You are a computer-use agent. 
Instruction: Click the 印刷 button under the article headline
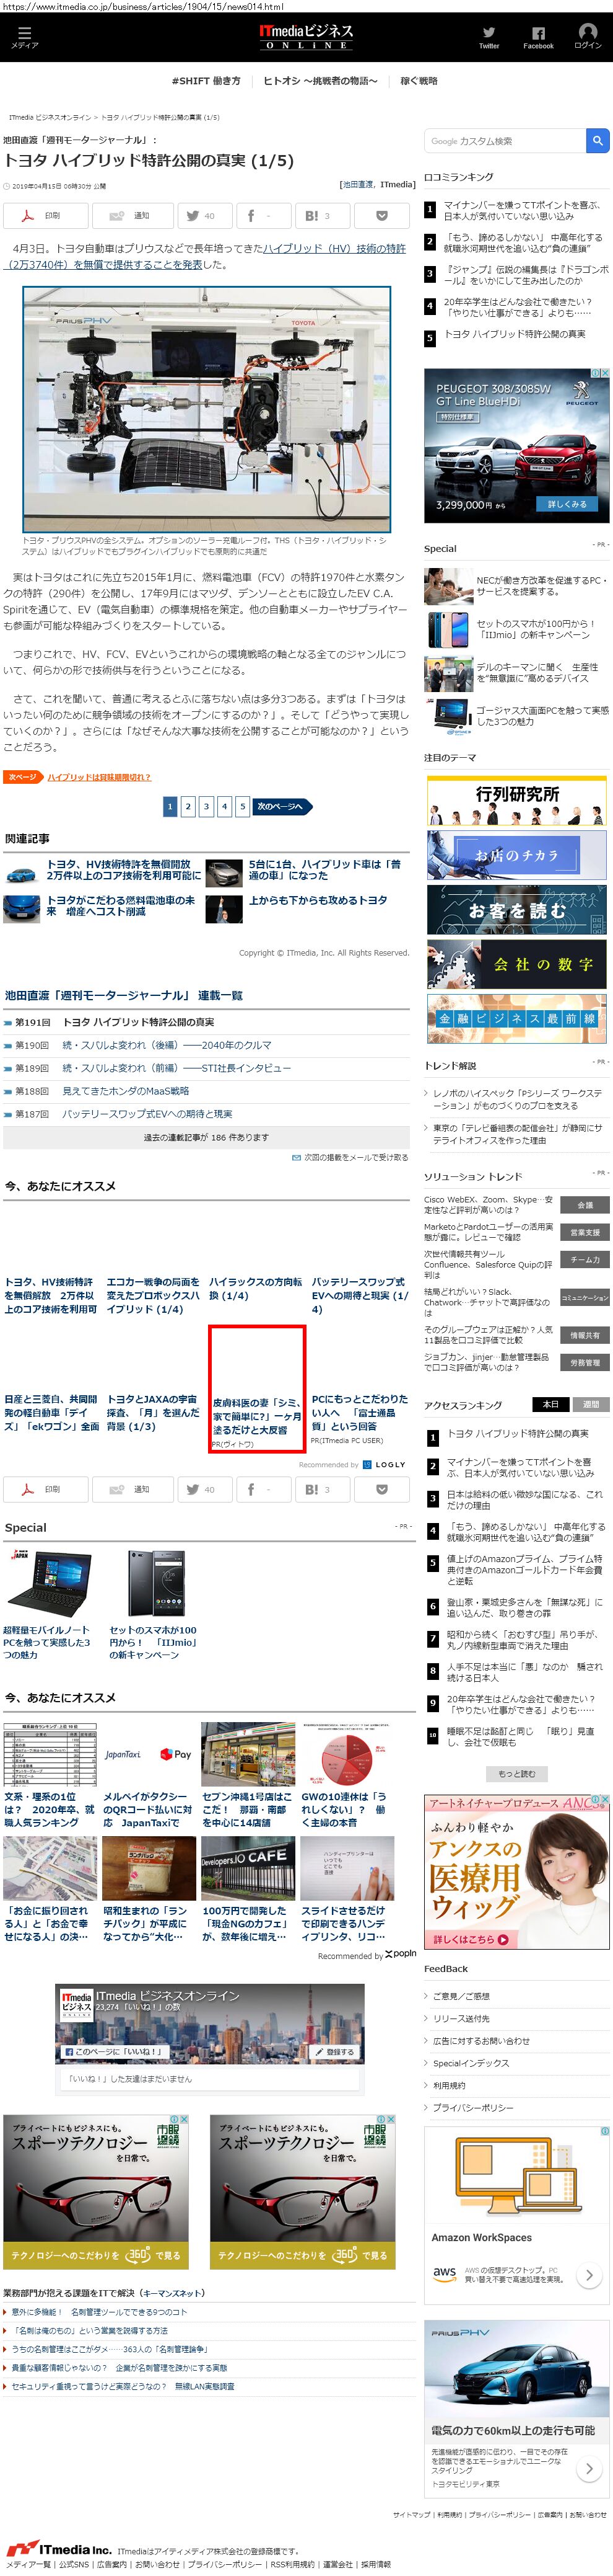(45, 215)
